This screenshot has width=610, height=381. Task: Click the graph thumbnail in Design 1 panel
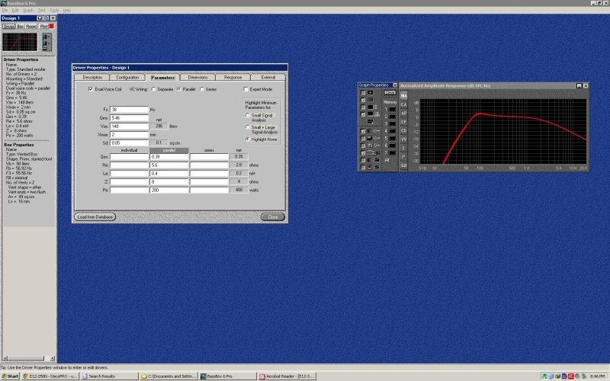[20, 42]
